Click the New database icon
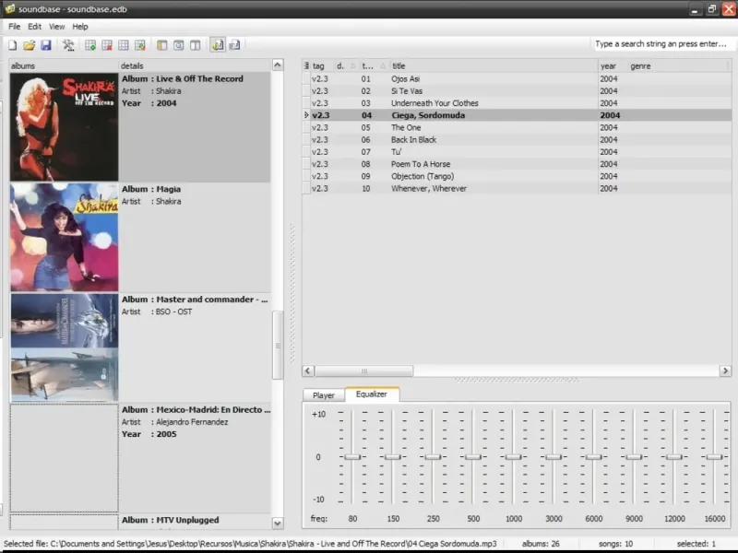 (13, 45)
